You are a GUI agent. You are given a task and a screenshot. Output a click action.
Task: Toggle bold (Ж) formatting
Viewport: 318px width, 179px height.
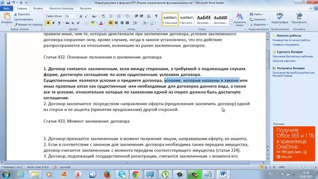(48, 23)
